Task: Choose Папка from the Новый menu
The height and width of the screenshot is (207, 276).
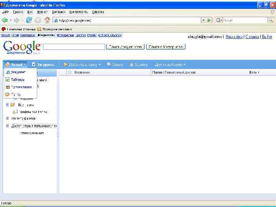Action: (20, 95)
